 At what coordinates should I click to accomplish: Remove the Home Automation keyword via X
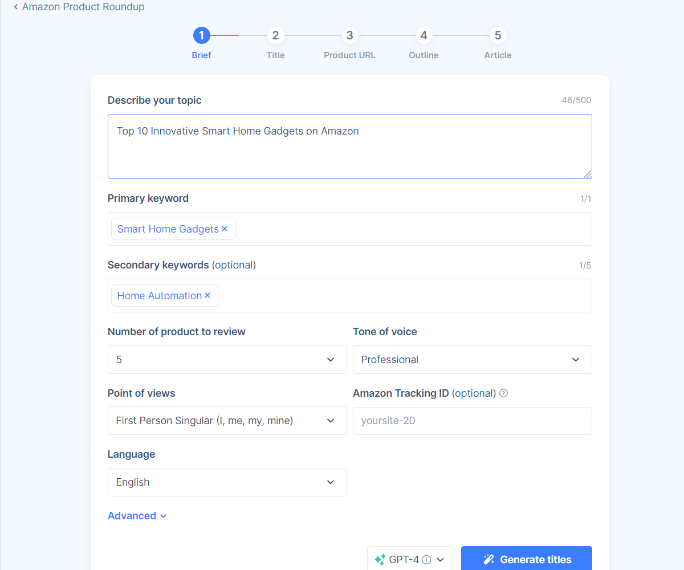point(207,295)
